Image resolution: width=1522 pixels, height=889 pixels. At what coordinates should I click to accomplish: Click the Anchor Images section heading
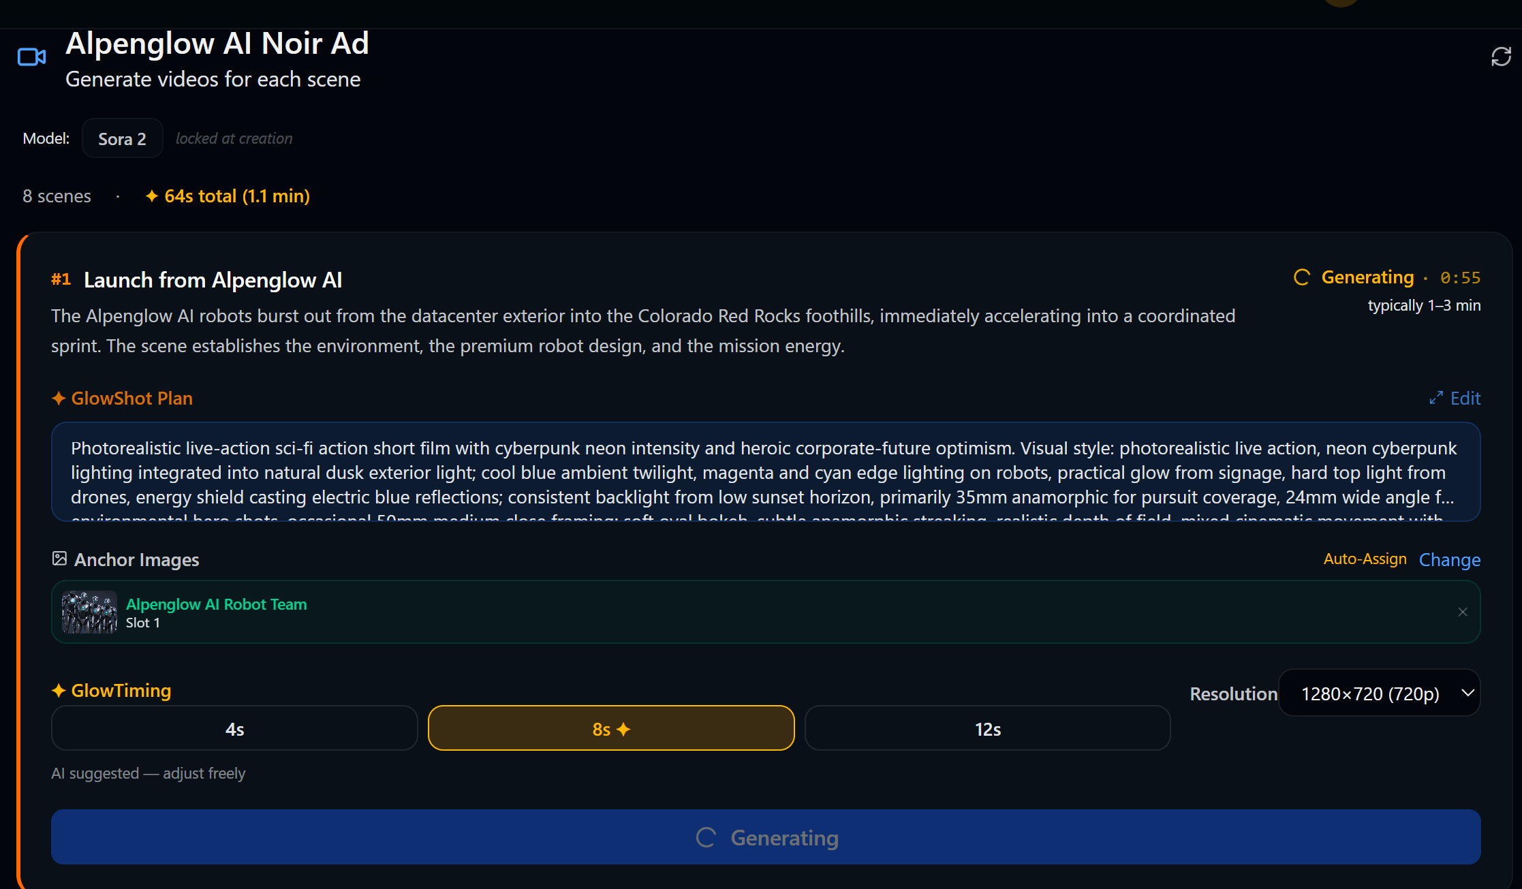pos(137,560)
